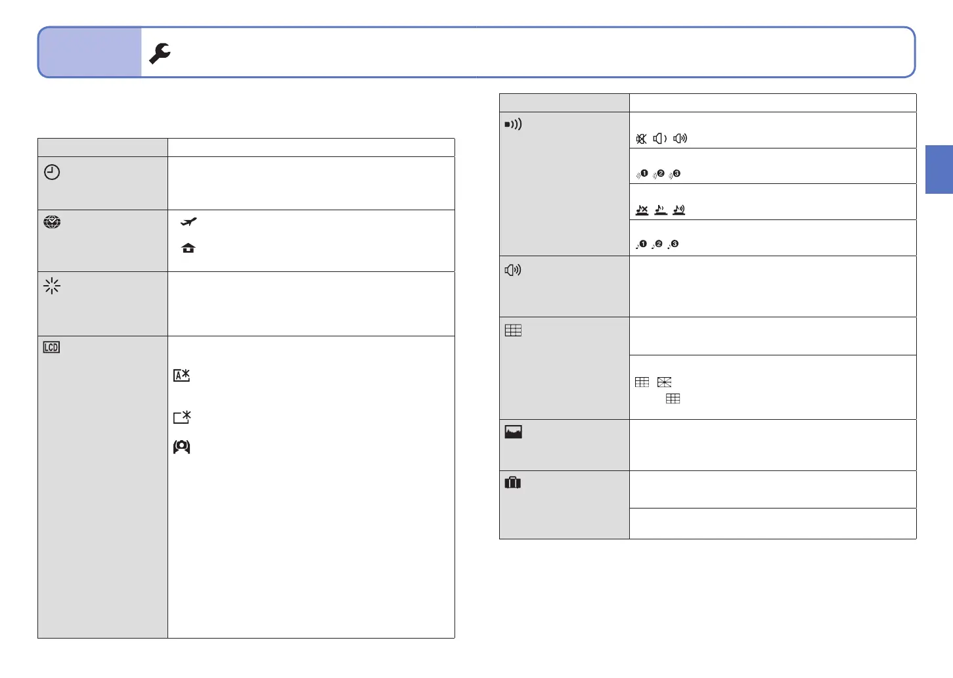Select the Power LCD square-star icon
This screenshot has height=678, width=953.
pyautogui.click(x=182, y=417)
